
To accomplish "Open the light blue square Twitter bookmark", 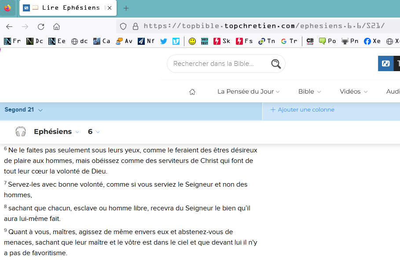I will tap(176, 41).
